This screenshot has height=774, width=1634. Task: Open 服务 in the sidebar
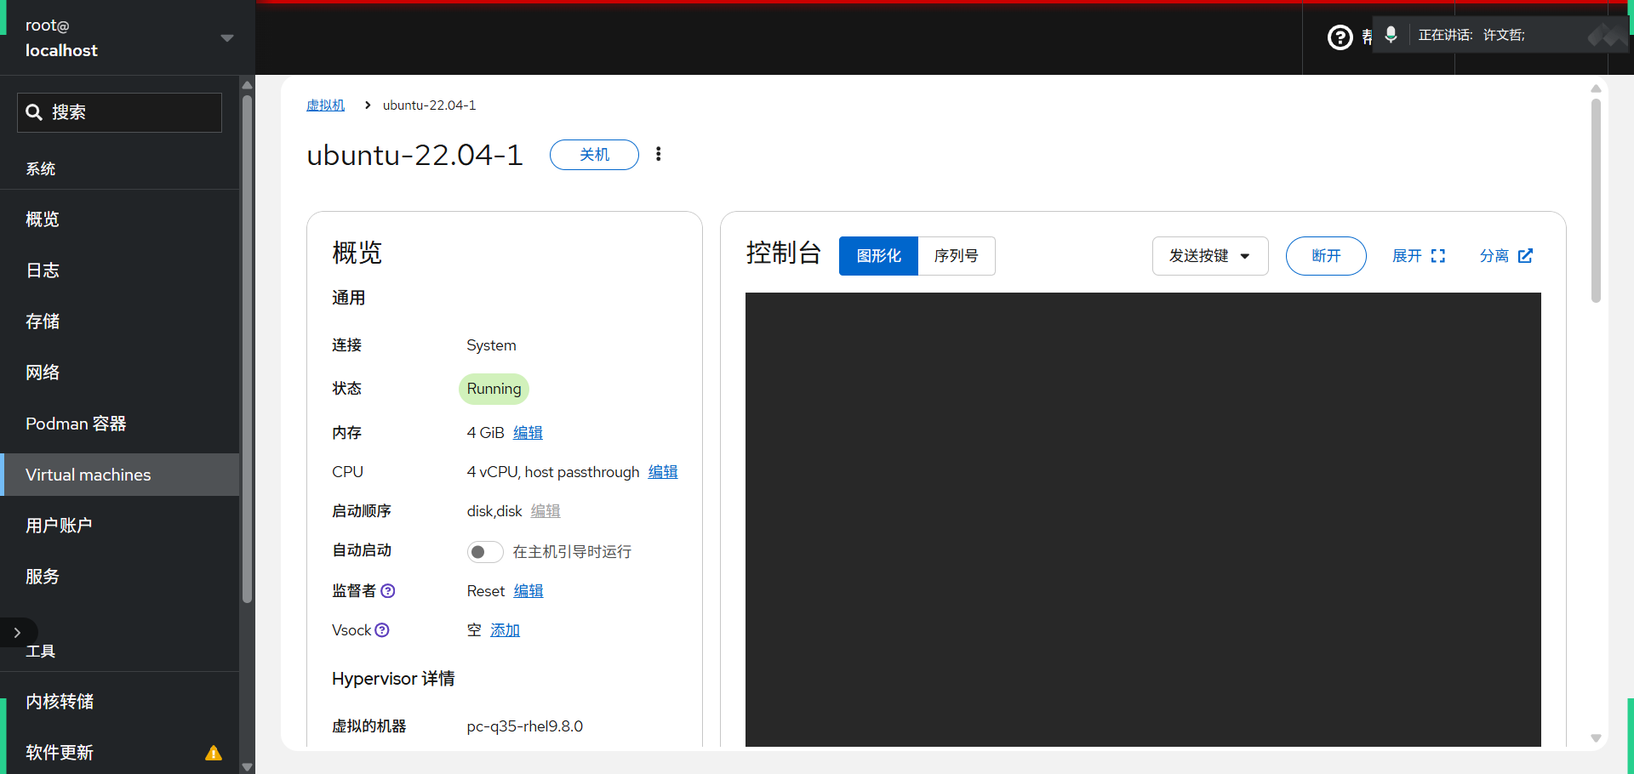click(x=119, y=577)
